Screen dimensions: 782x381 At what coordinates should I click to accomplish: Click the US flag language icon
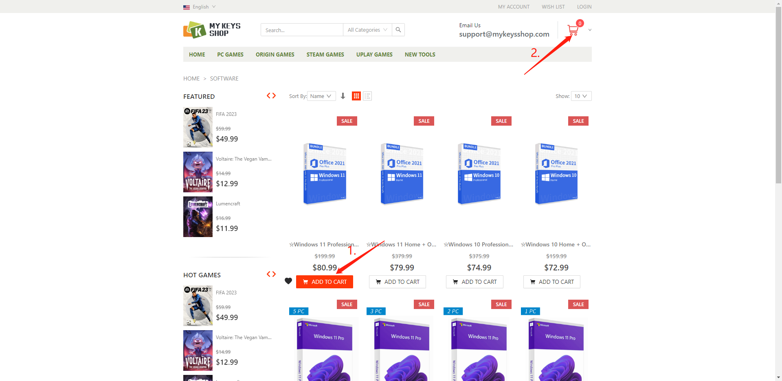[187, 7]
